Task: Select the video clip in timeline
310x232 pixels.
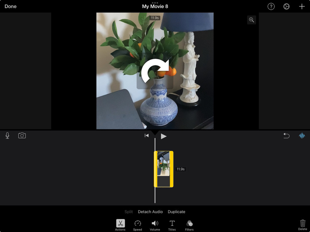Action: (x=163, y=169)
